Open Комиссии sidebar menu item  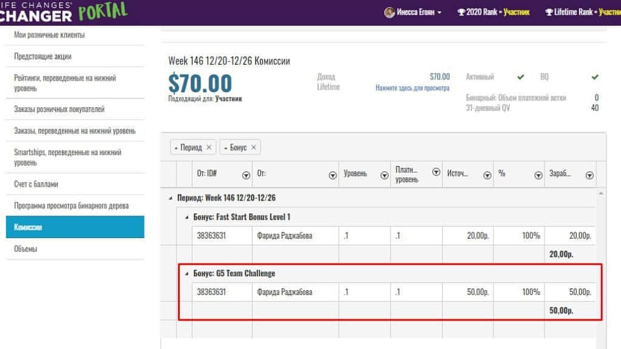pos(75,227)
